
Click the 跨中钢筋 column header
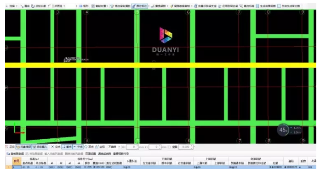pos(167,163)
